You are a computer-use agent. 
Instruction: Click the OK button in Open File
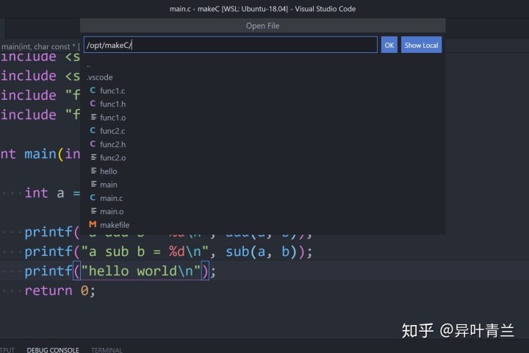[389, 45]
